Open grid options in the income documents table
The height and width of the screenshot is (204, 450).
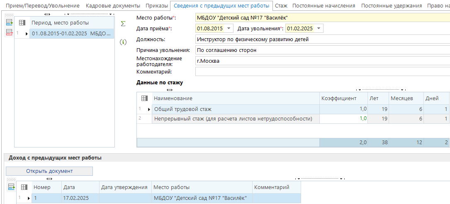(x=24, y=187)
